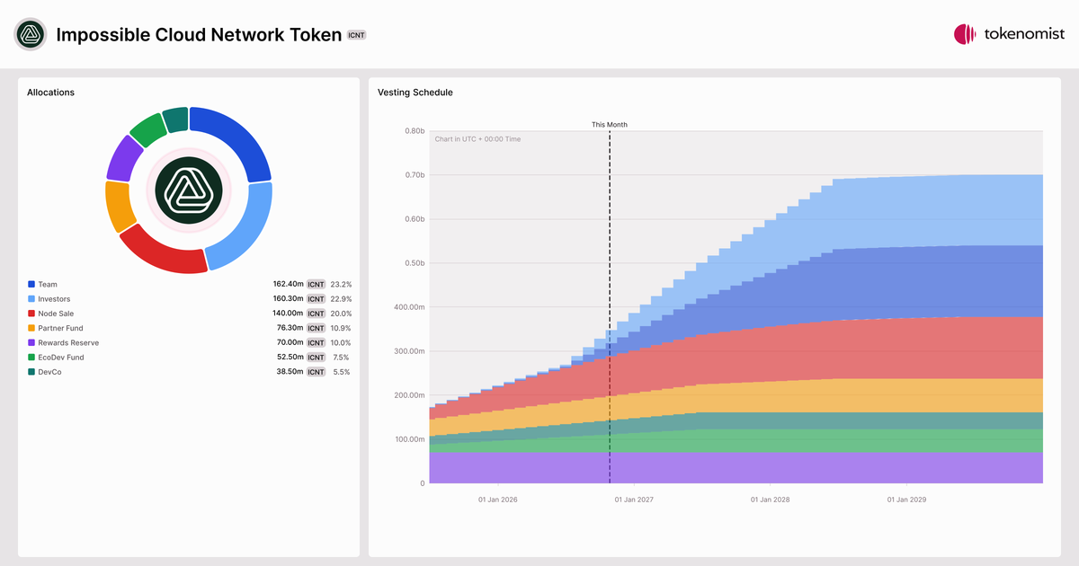Click the This Month marker label
1079x566 pixels.
point(610,125)
